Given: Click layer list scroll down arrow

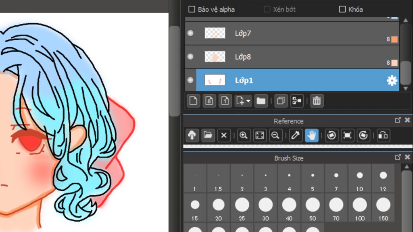Looking at the screenshot, I should click(406, 89).
